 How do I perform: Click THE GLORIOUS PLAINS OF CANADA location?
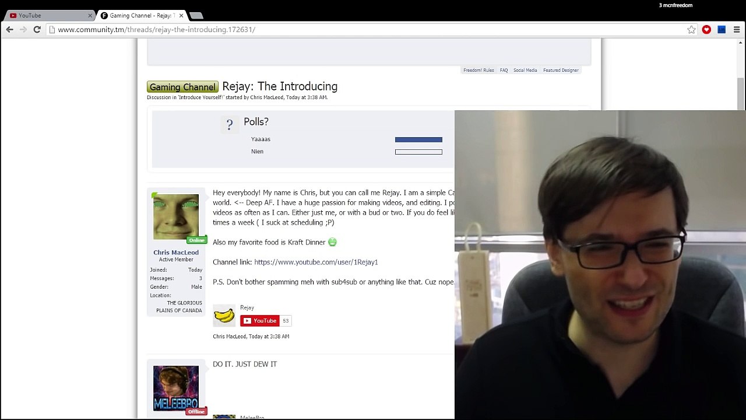[x=179, y=307]
